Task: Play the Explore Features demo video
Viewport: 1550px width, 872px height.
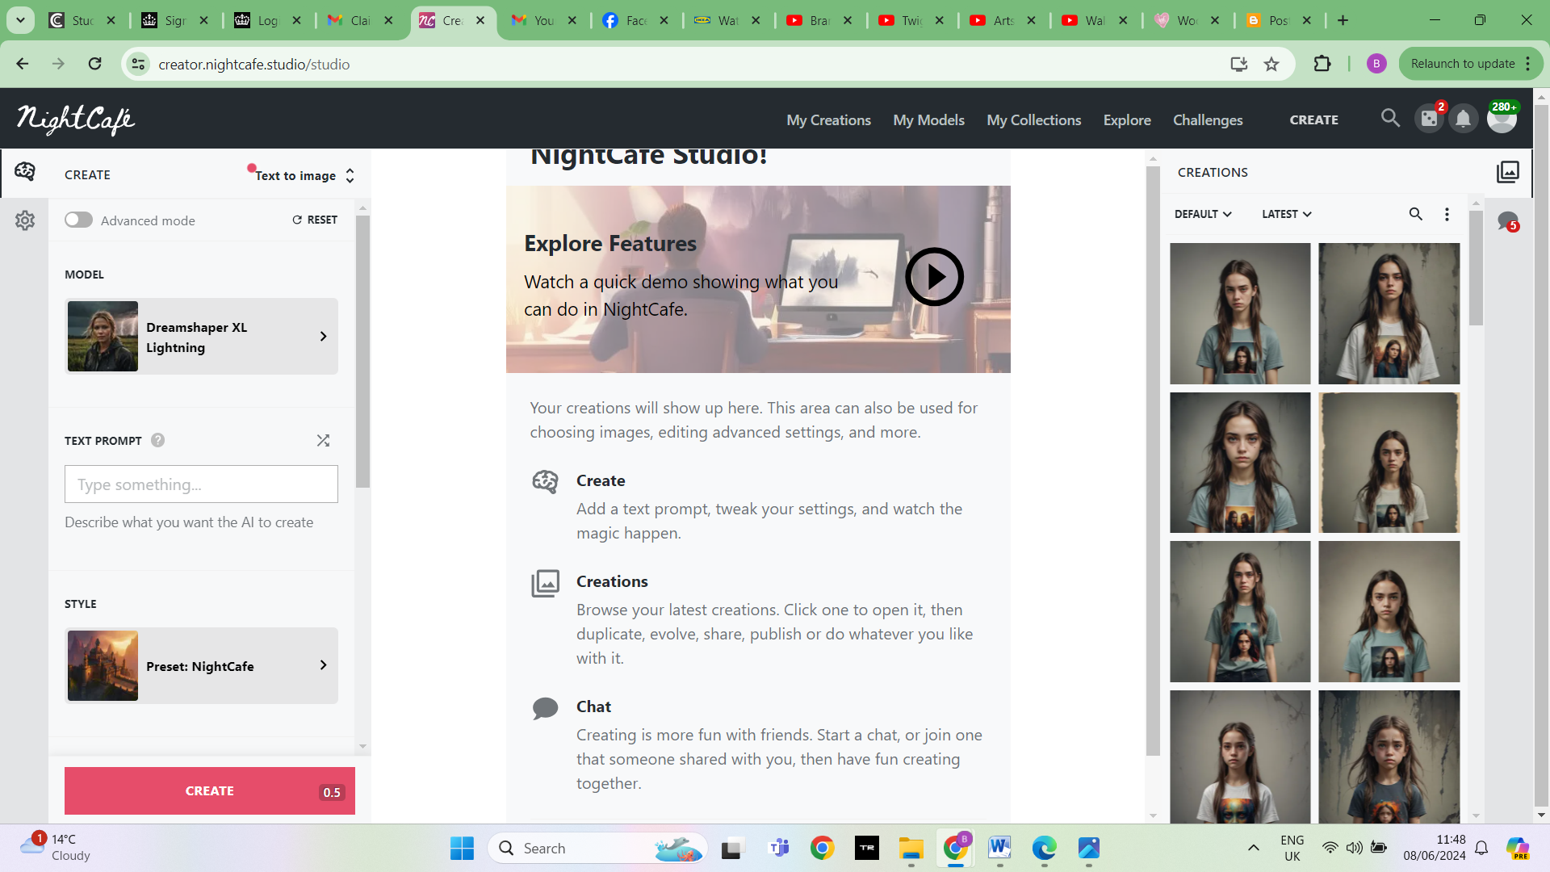Action: coord(934,277)
